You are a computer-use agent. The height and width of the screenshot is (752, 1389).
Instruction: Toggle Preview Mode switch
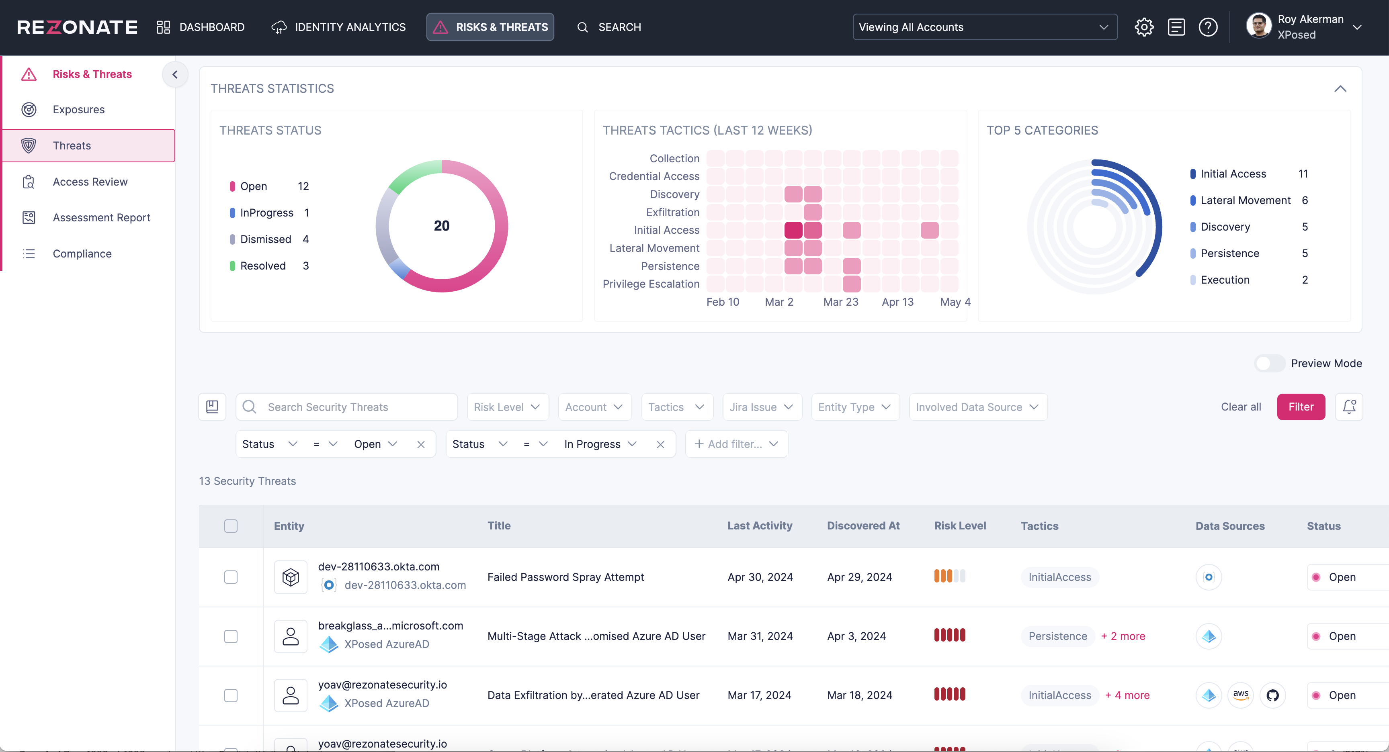(x=1270, y=363)
